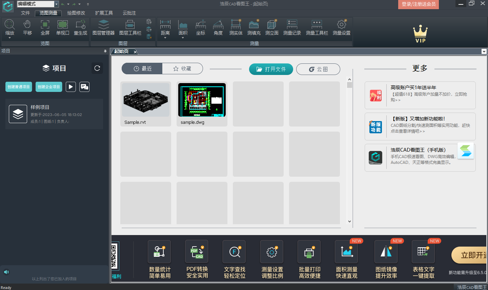
Task: Click 打开文件 open file button
Action: [x=271, y=69]
